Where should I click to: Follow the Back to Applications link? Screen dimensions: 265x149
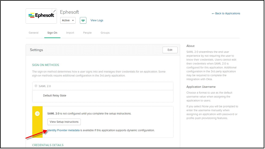pos(228,13)
